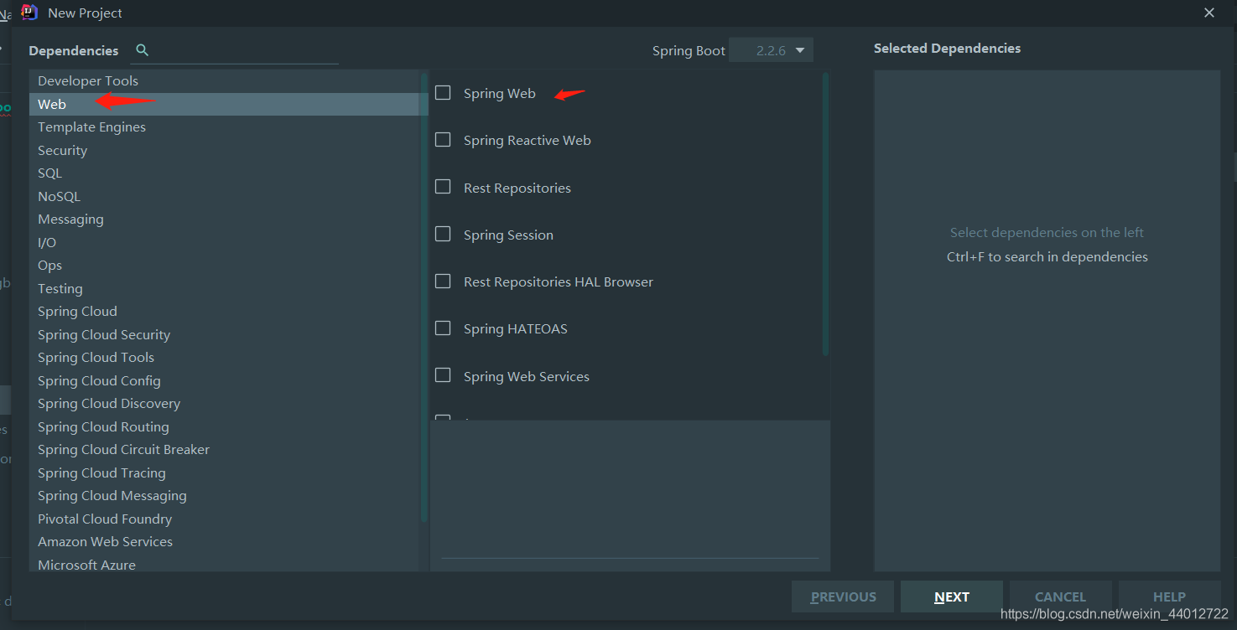Choose the Spring Cloud Routing category
The height and width of the screenshot is (630, 1237).
point(225,426)
